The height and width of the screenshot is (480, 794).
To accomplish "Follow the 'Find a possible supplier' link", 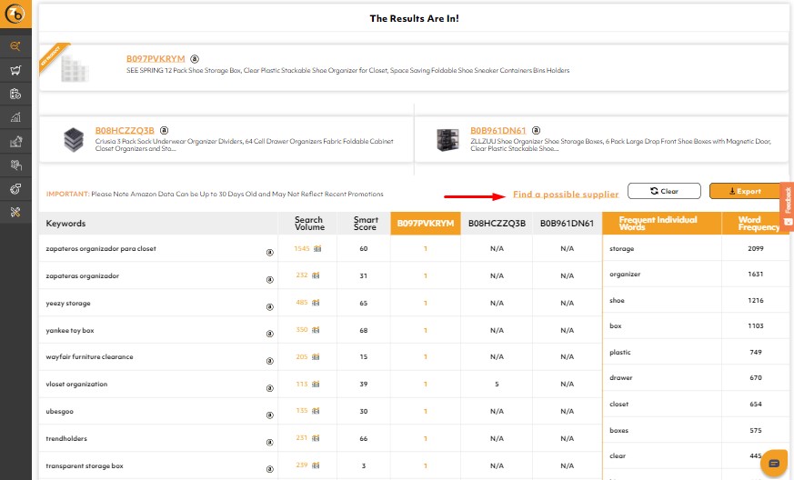I will (x=566, y=195).
